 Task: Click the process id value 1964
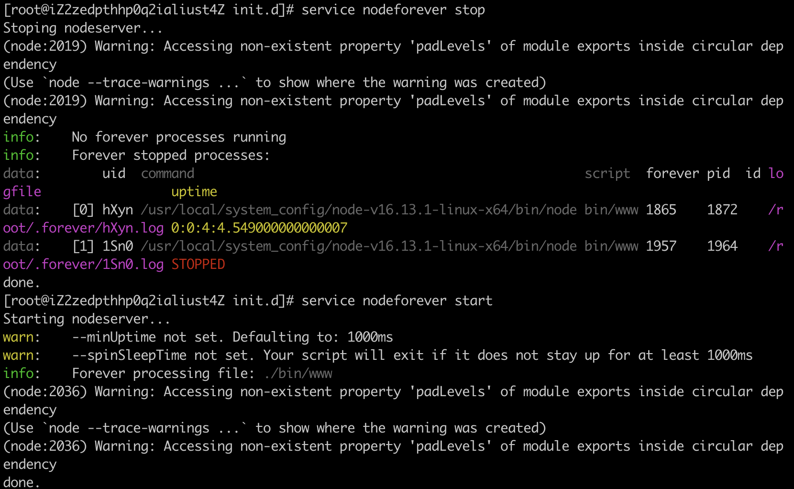click(722, 246)
